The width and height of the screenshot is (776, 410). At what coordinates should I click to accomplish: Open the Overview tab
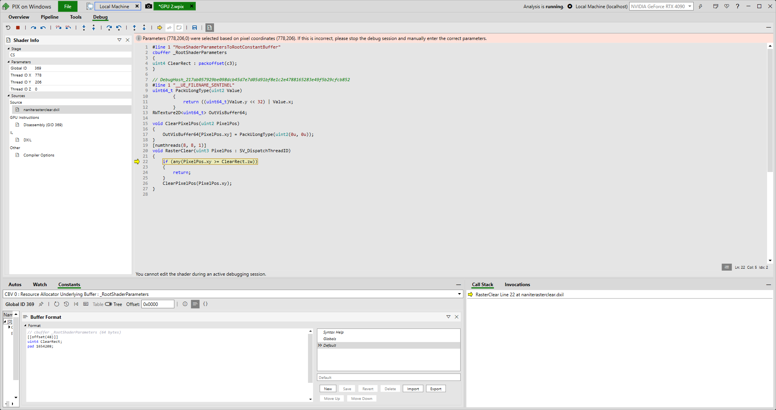(19, 17)
